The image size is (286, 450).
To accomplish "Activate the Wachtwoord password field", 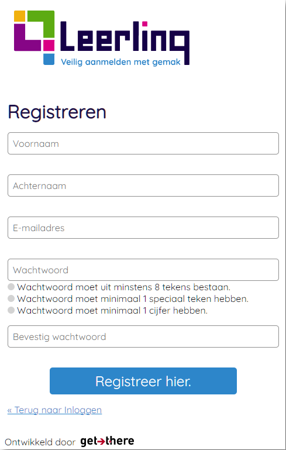I will 143,270.
